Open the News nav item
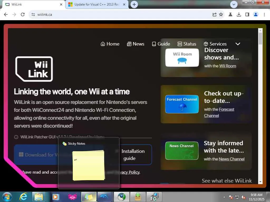The width and height of the screenshot is (270, 202). [136, 44]
